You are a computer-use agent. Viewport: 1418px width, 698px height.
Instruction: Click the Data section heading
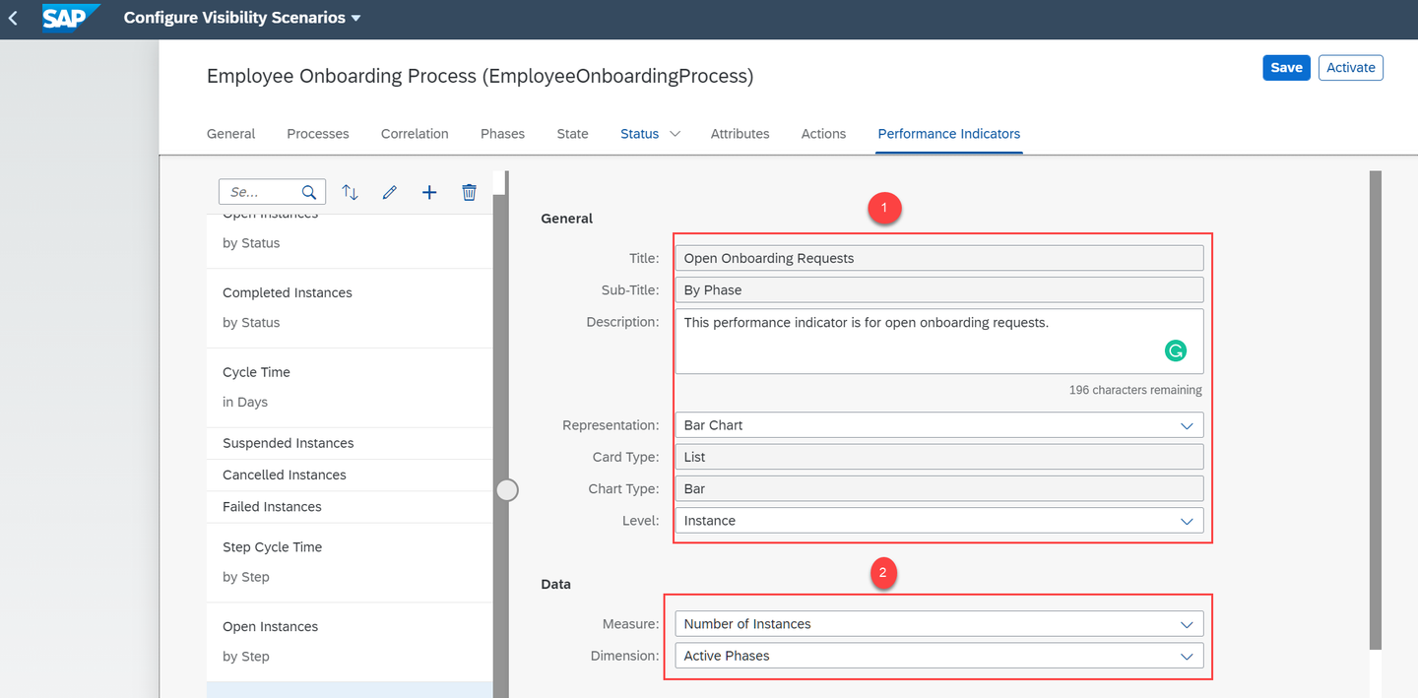556,584
